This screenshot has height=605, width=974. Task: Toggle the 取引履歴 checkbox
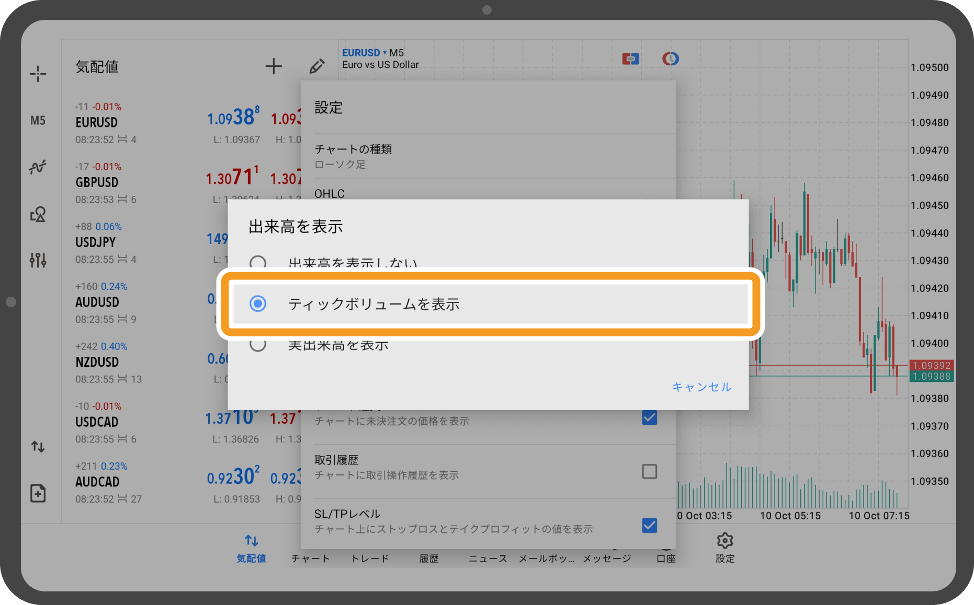tap(650, 471)
